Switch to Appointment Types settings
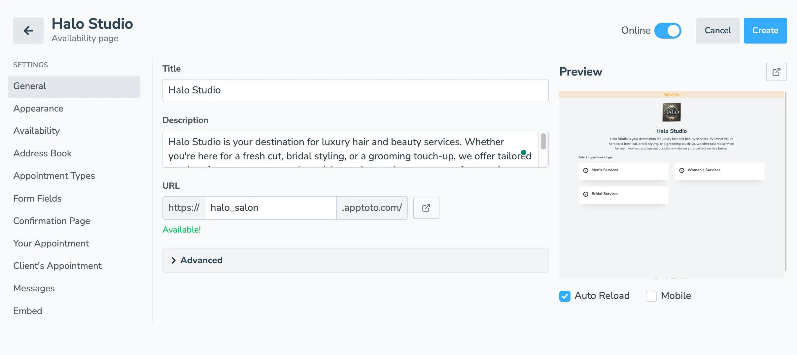The image size is (797, 355). 54,176
